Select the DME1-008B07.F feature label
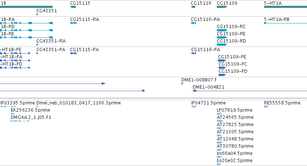This screenshot has height=166, width=307. tap(199, 80)
